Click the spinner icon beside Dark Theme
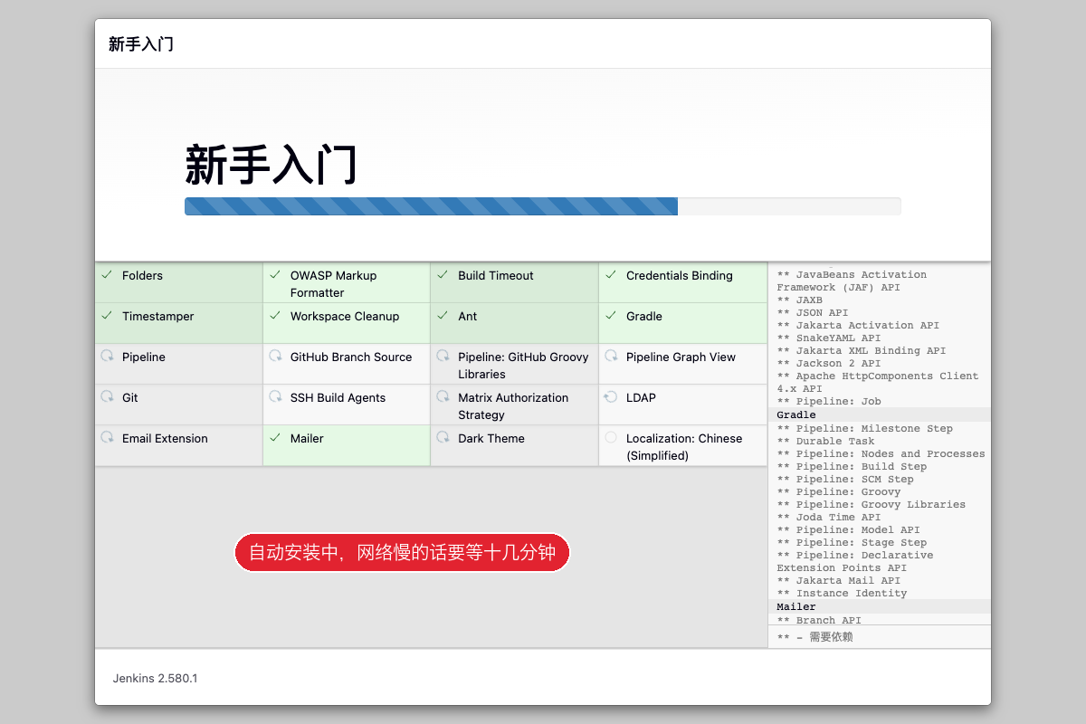This screenshot has height=724, width=1086. [x=443, y=438]
